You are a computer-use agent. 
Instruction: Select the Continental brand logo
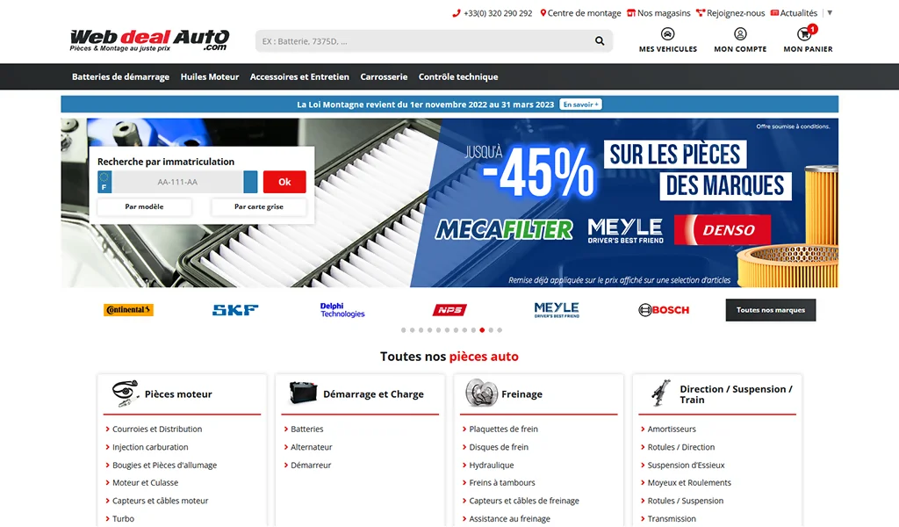129,310
